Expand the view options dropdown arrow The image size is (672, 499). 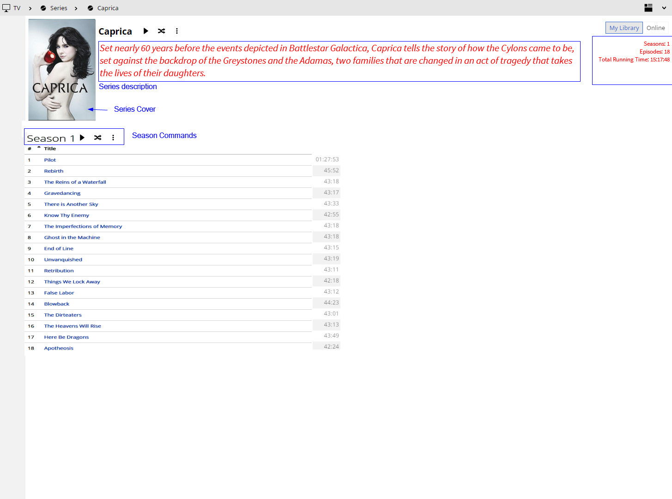(664, 8)
